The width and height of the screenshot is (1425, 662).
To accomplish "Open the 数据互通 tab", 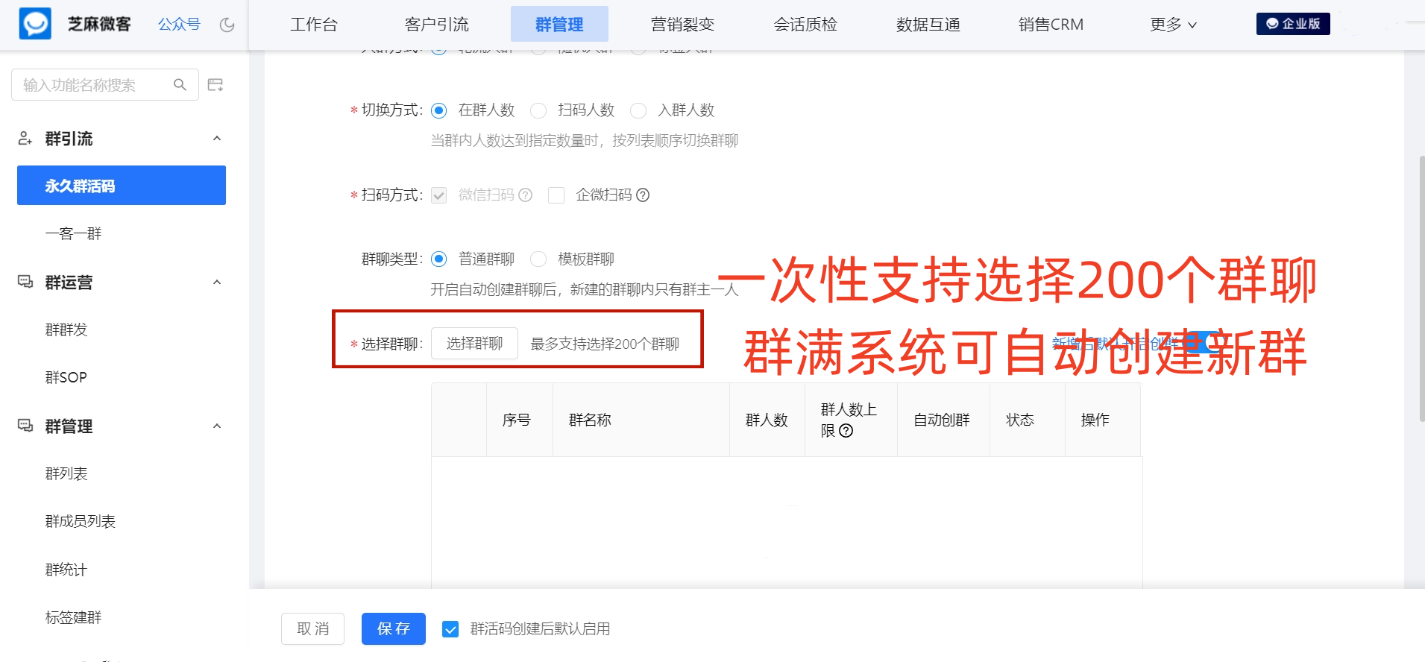I will pos(928,25).
